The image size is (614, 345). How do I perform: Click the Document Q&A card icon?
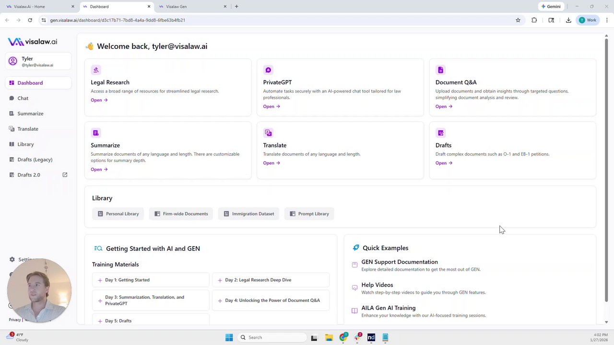(440, 70)
